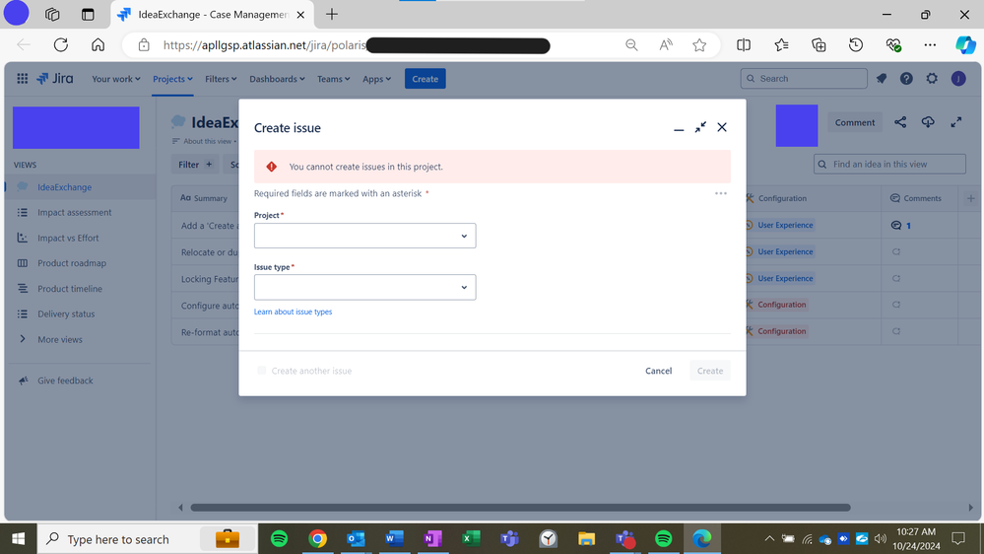Click the Comment button
Viewport: 984px width, 554px height.
855,122
